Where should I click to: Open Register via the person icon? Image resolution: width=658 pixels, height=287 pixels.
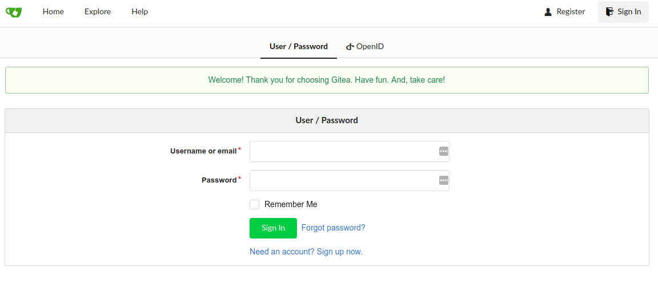pos(548,11)
